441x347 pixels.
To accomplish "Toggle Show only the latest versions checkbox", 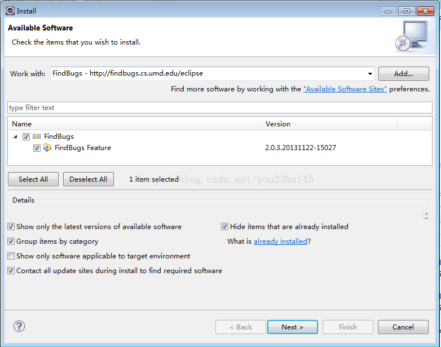I will 11,227.
